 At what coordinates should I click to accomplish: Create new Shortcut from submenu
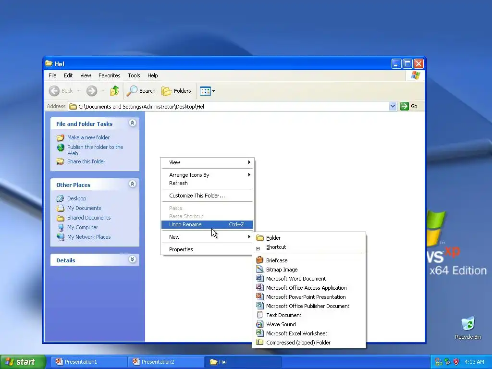tap(309, 247)
